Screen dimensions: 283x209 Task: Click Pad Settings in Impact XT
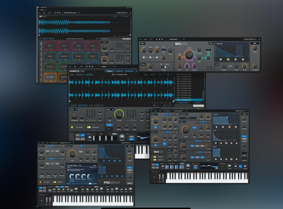pyautogui.click(x=127, y=39)
